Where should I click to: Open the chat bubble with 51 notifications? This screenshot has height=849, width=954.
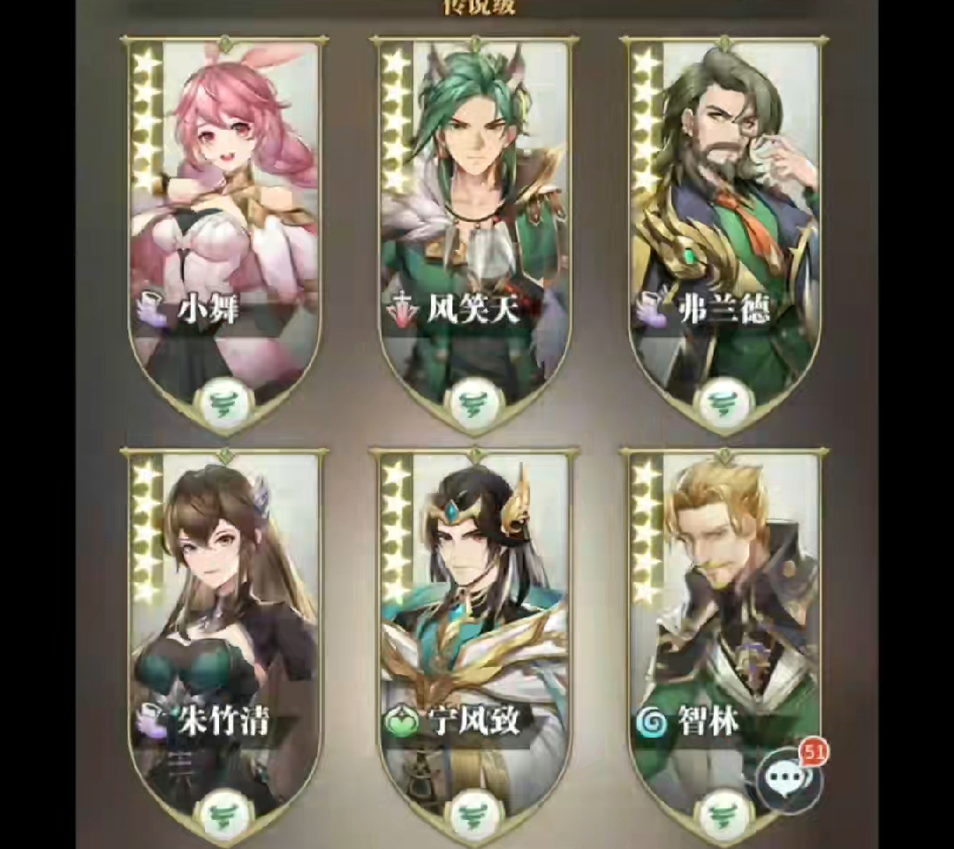pyautogui.click(x=790, y=777)
